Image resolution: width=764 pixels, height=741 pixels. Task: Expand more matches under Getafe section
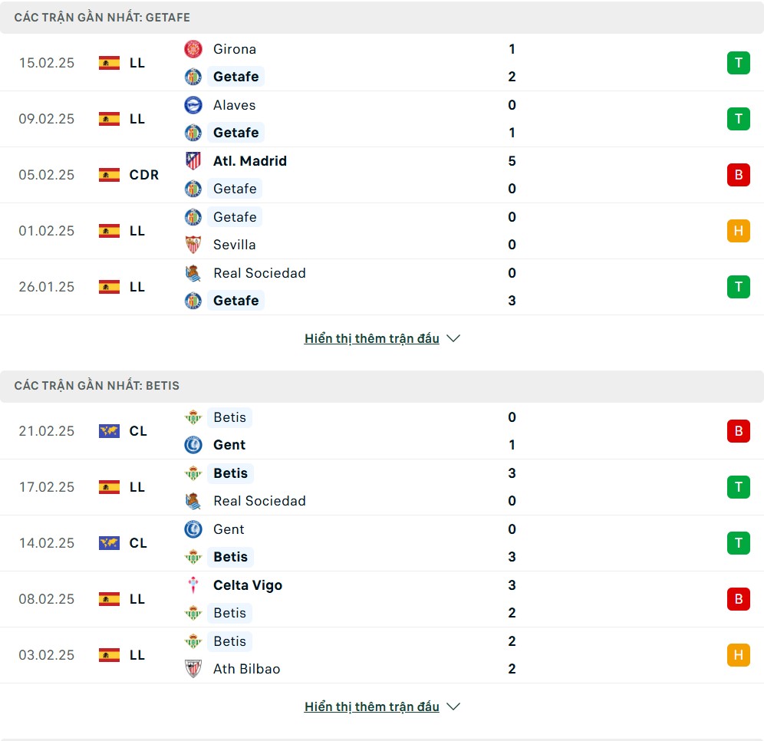(x=371, y=338)
